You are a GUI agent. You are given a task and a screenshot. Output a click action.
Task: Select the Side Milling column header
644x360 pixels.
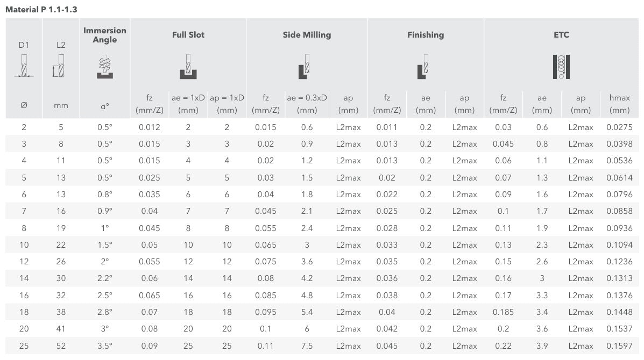(307, 35)
